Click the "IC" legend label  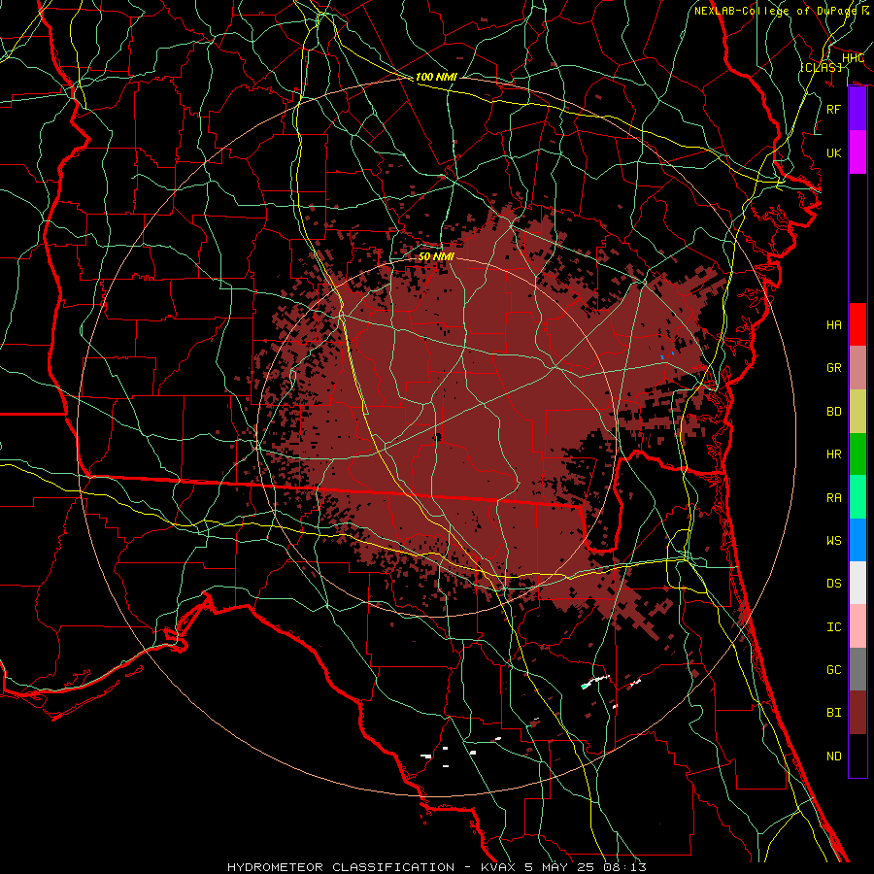tap(833, 627)
